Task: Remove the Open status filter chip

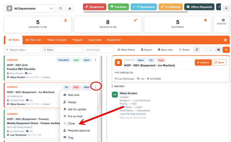Action: (x=45, y=50)
